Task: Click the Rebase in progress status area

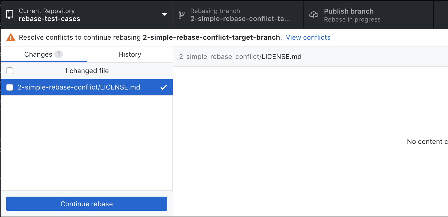Action: click(x=353, y=20)
